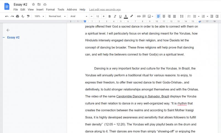Click the Add comment icon
This screenshot has height=133, width=221.
[x=144, y=16]
